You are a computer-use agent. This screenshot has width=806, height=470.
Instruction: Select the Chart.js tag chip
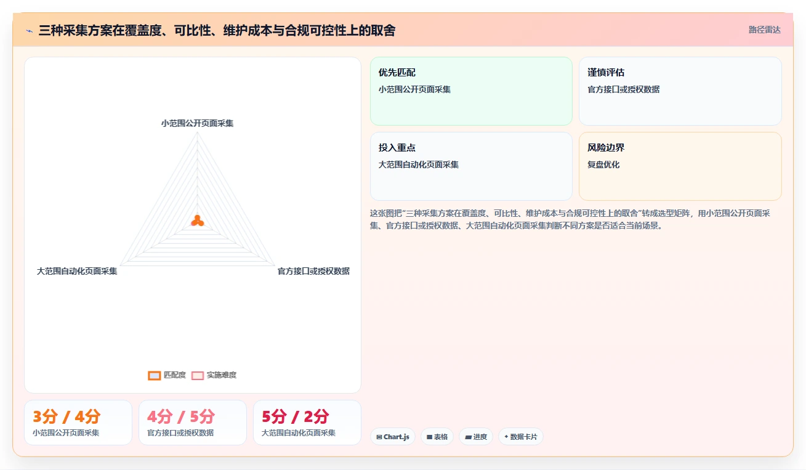(x=393, y=437)
